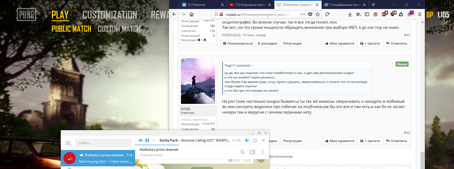Viewport: 454px width, 169px height.
Task: Open the uBlock Origin extension icon
Action: pyautogui.click(x=393, y=14)
